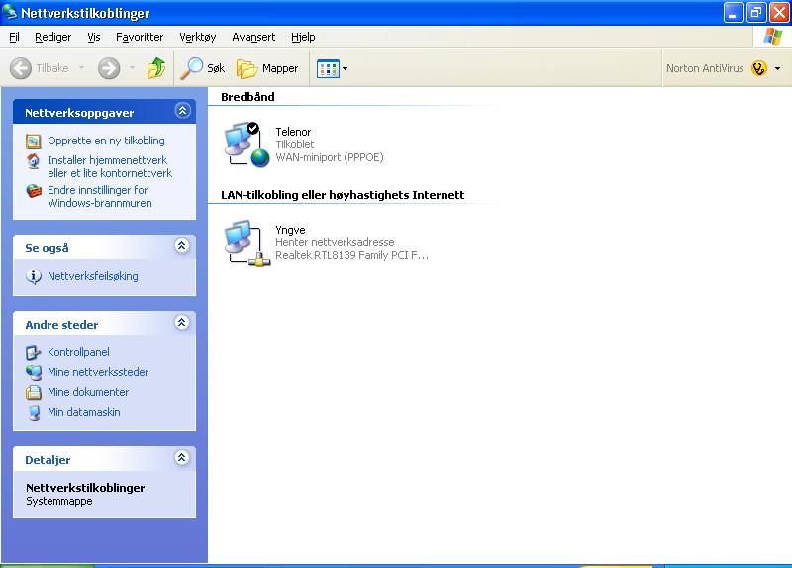The image size is (792, 568).
Task: Open the Favoritter menu
Action: [x=140, y=37]
